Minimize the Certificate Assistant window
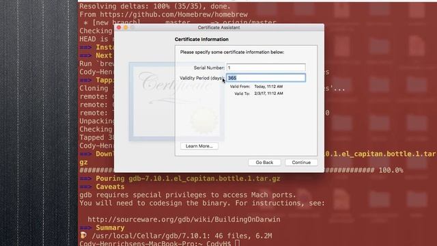 126,27
